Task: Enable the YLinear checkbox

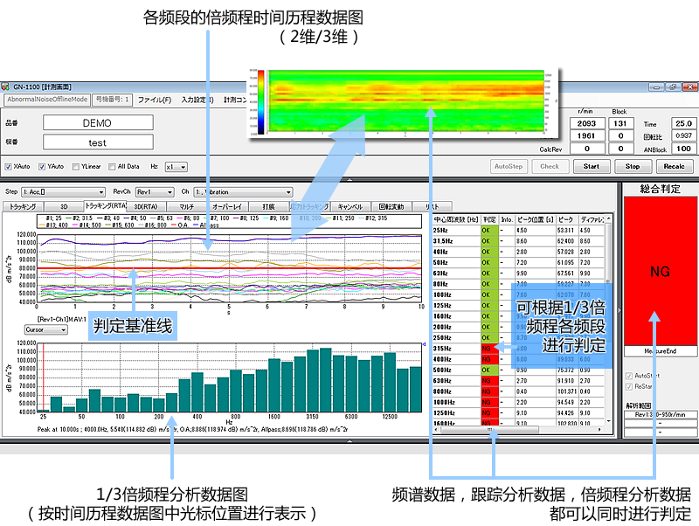Action: pos(76,167)
